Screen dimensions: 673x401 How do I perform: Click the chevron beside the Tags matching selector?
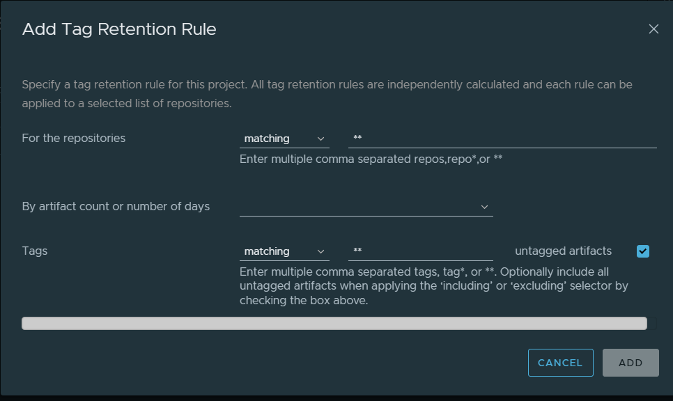[321, 251]
